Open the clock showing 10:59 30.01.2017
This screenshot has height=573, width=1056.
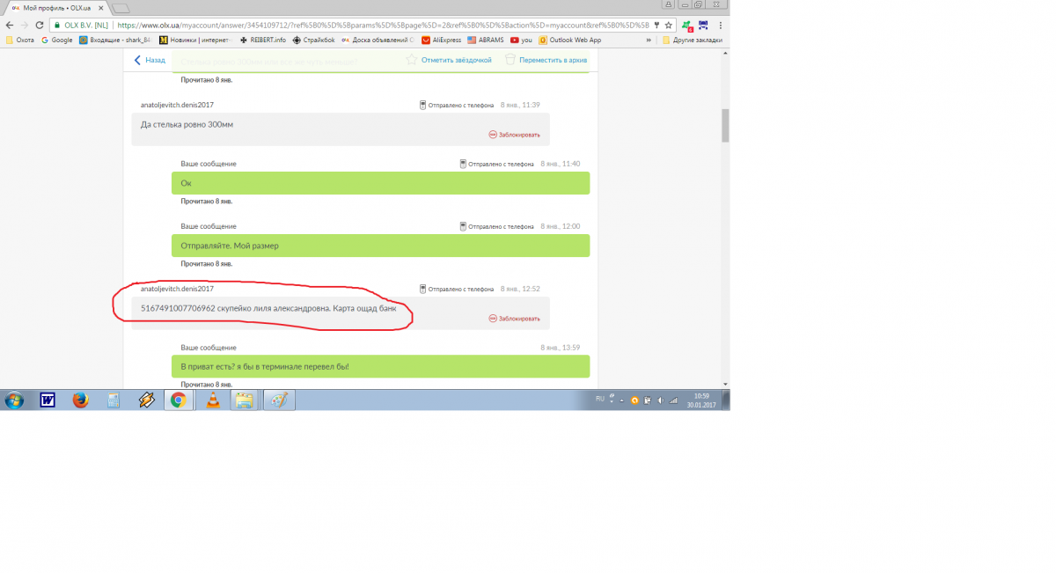700,400
